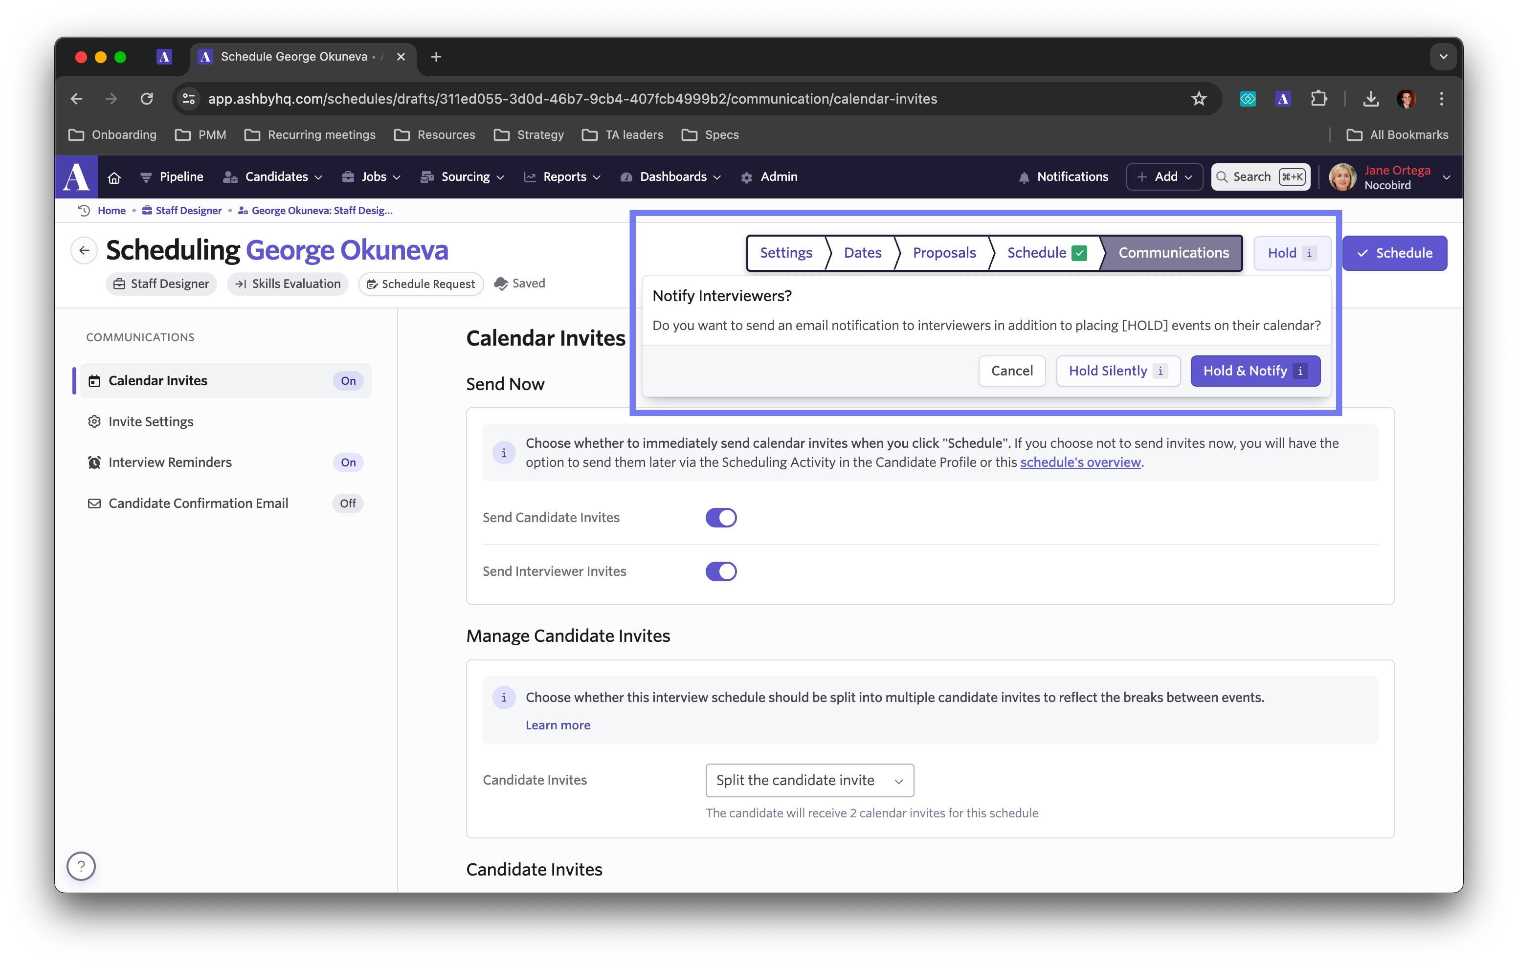Viewport: 1518px width, 965px height.
Task: Open the help question mark icon
Action: [81, 865]
